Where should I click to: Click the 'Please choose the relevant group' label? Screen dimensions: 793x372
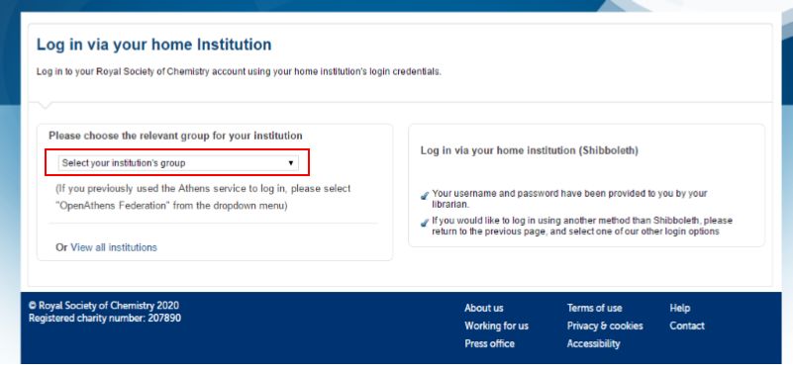[175, 136]
